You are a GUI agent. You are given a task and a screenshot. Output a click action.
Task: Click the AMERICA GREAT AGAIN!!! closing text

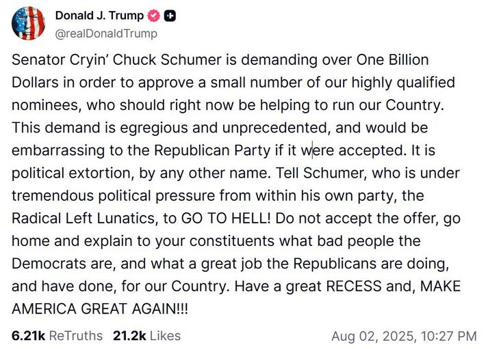[x=100, y=309]
